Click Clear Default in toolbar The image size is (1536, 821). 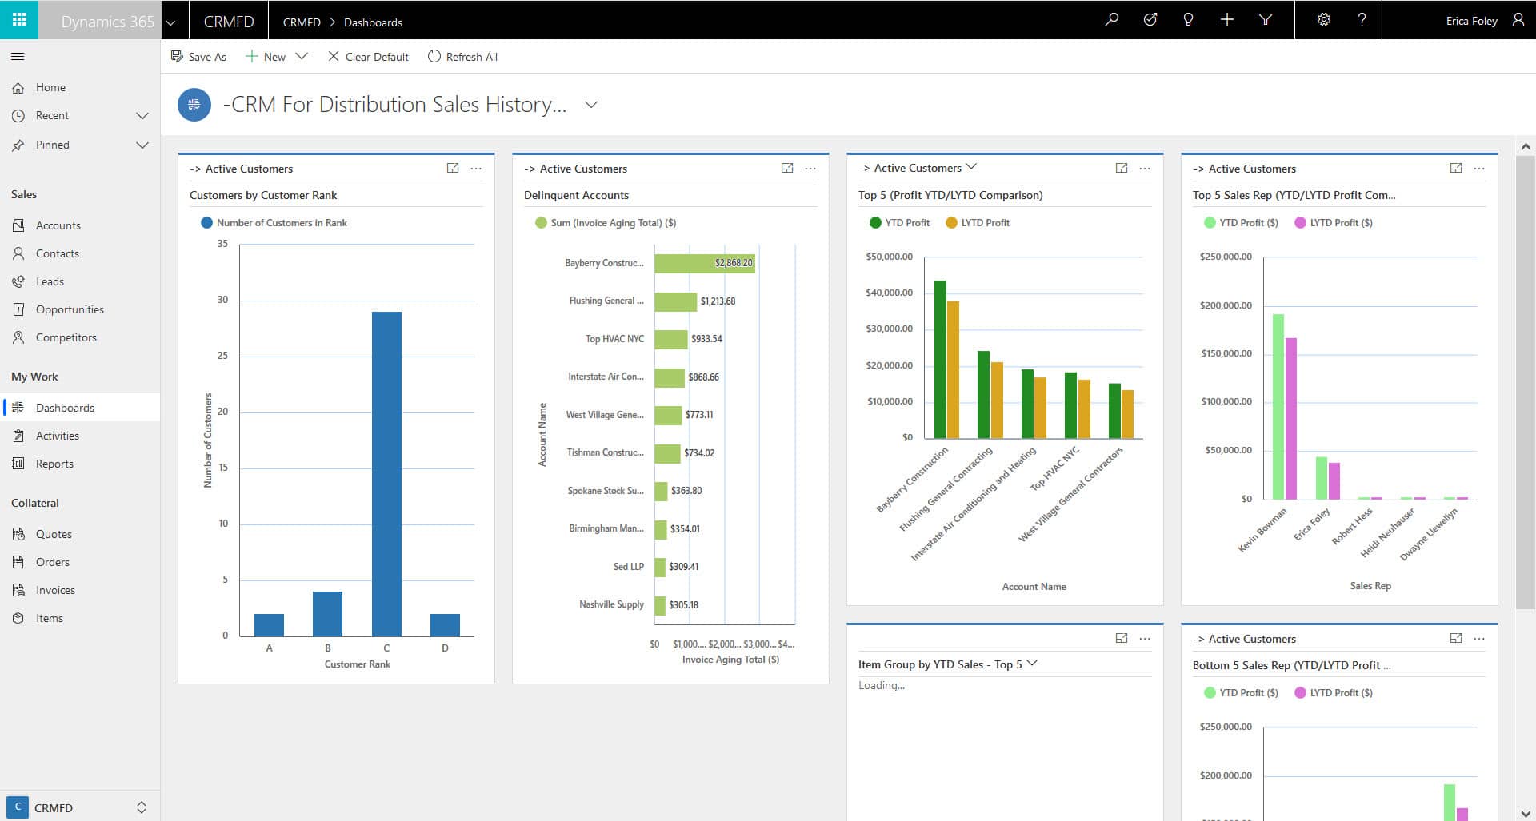click(x=368, y=57)
